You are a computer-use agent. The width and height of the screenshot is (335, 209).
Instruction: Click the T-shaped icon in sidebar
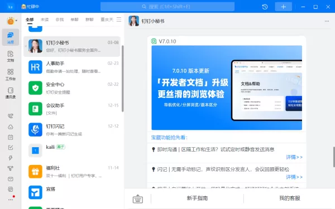click(11, 168)
